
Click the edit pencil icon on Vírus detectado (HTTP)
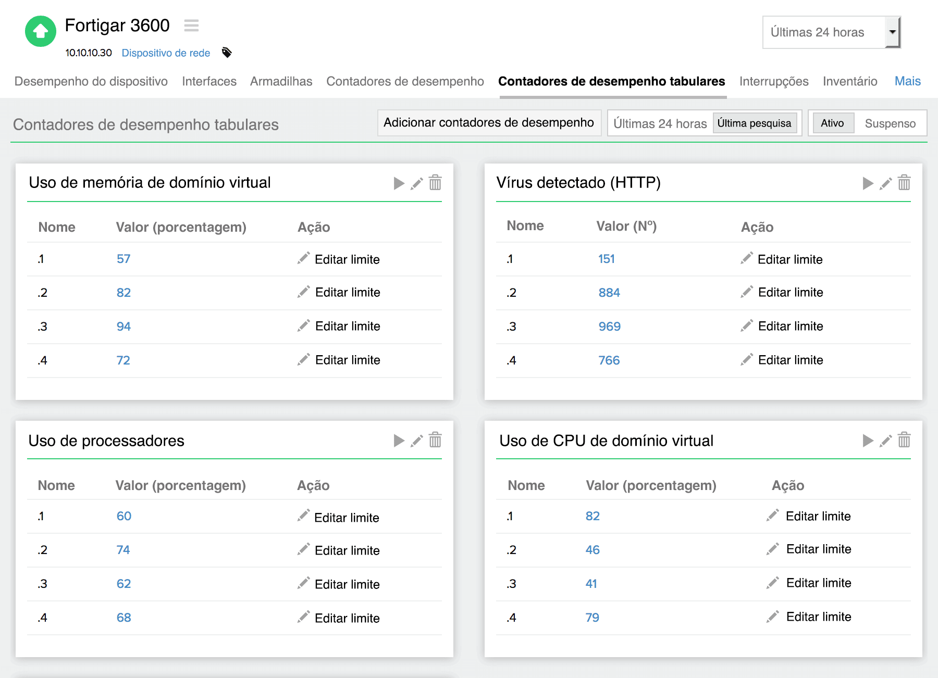pyautogui.click(x=885, y=183)
